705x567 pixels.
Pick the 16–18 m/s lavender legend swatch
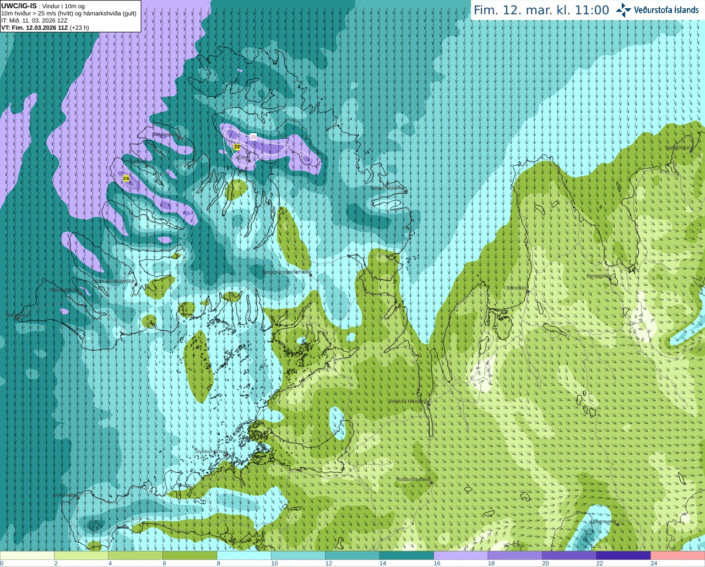(461, 555)
